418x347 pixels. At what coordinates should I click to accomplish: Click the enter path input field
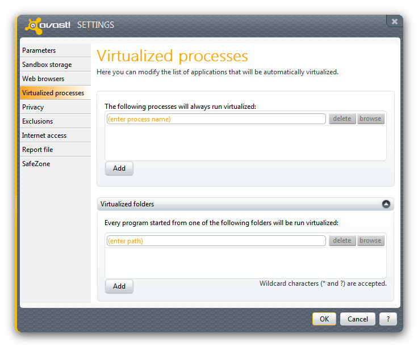(x=216, y=241)
